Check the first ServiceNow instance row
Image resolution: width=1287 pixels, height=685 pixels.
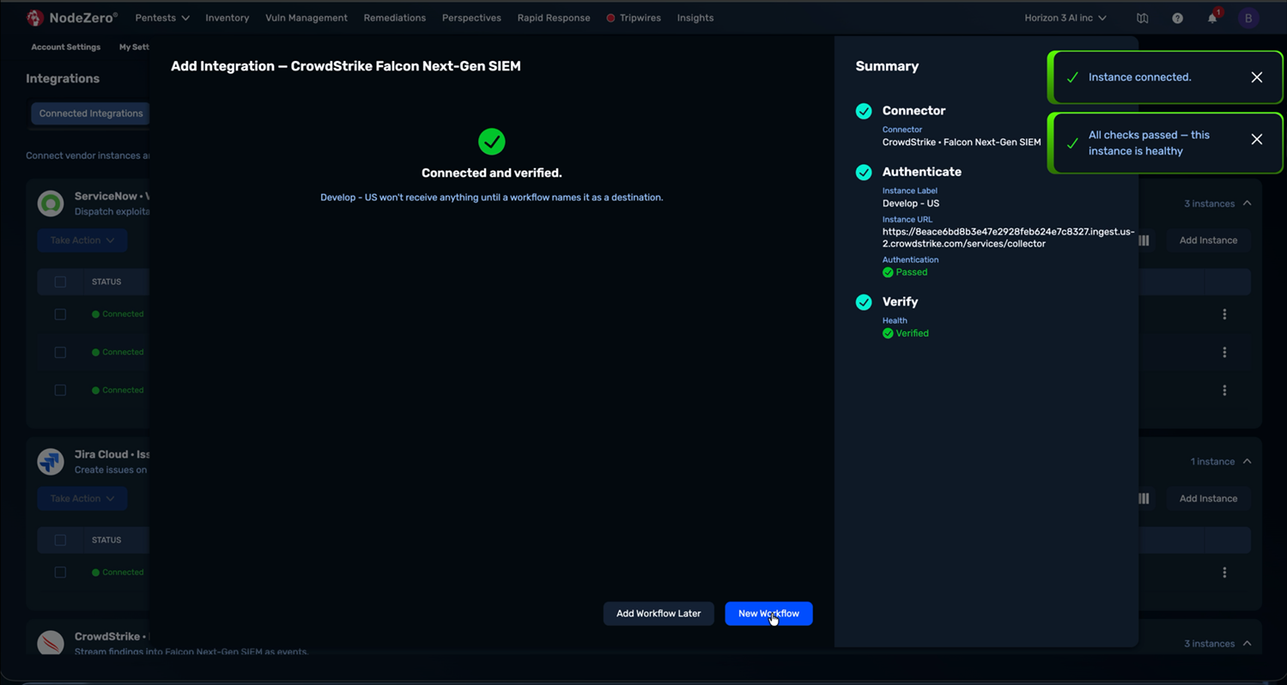60,314
